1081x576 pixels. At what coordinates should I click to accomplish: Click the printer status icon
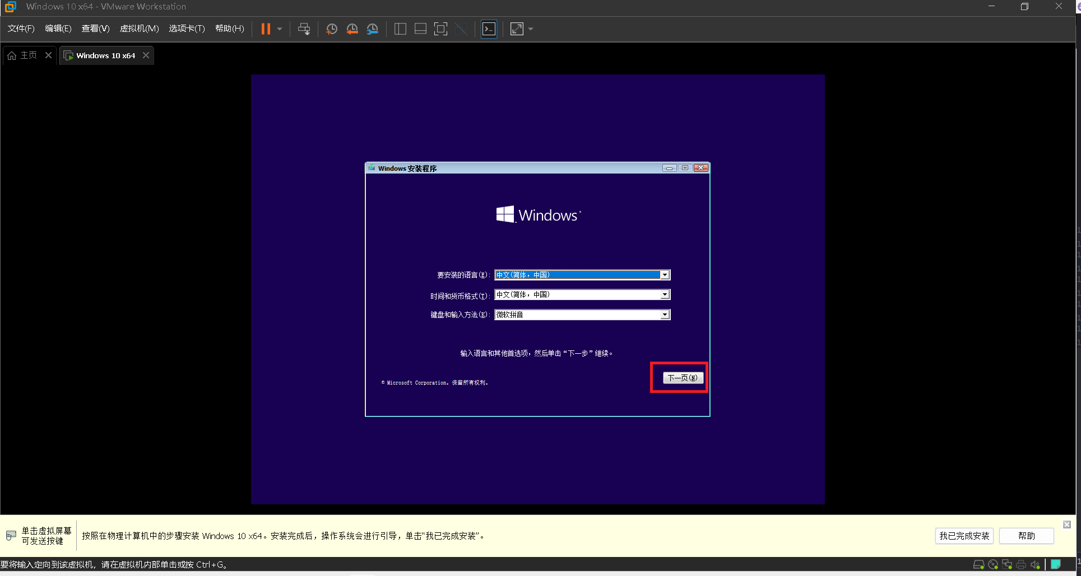[1021, 564]
